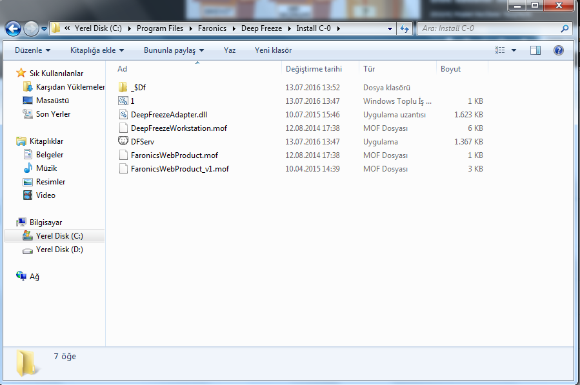The image size is (580, 385).
Task: Click type Uygulama uzantısı
Action: [x=394, y=115]
